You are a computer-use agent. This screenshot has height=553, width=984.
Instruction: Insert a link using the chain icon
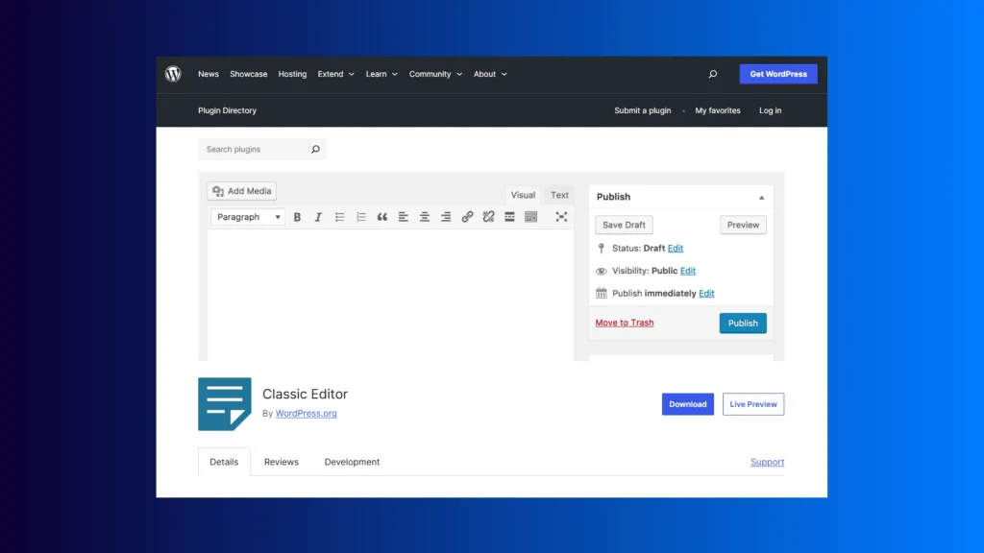coord(467,217)
